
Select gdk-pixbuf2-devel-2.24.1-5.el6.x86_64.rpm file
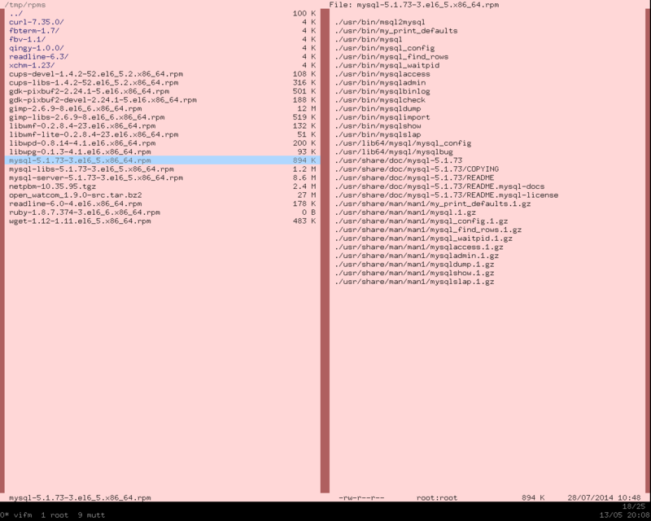click(162, 100)
